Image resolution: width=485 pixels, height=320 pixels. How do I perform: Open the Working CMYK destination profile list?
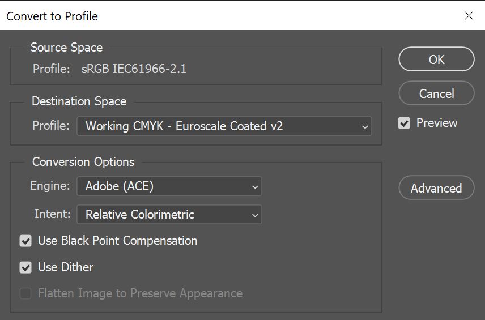pos(224,126)
